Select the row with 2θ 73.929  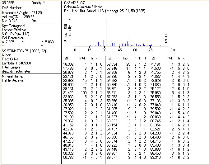pos(170,81)
